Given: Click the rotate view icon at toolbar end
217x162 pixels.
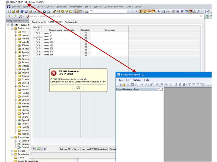Looking at the screenshot, I should pyautogui.click(x=208, y=11).
